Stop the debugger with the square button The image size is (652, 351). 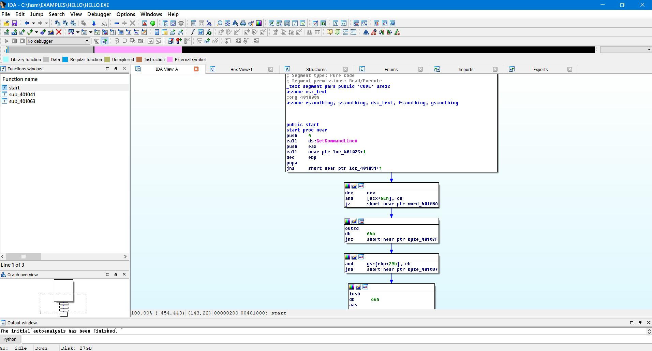point(22,41)
